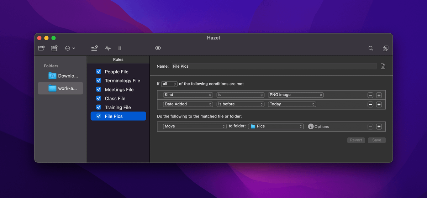Image resolution: width=427 pixels, height=198 pixels.
Task: Expand the PNG image dropdown
Action: pyautogui.click(x=296, y=95)
